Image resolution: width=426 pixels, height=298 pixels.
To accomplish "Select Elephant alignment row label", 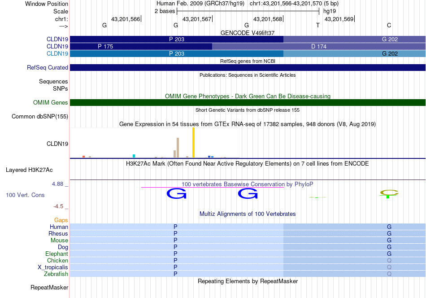I will (x=57, y=254).
